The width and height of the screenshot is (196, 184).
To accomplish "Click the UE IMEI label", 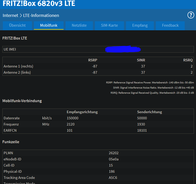I will [x=10, y=49].
